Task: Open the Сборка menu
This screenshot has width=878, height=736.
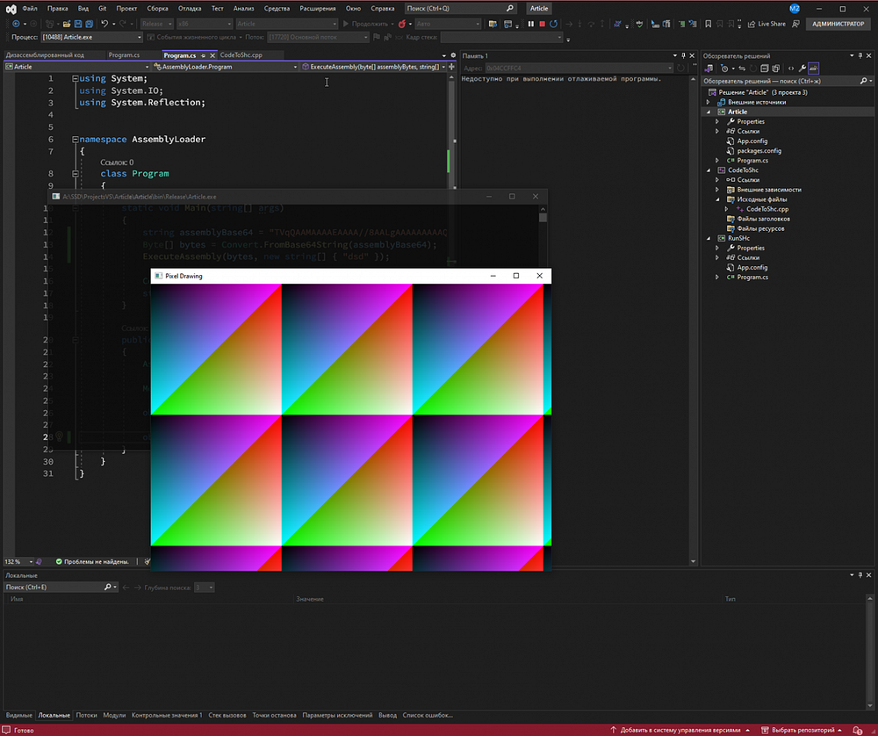Action: (x=157, y=9)
